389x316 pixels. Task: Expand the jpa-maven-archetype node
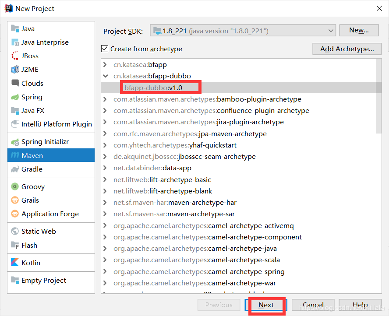click(105, 133)
